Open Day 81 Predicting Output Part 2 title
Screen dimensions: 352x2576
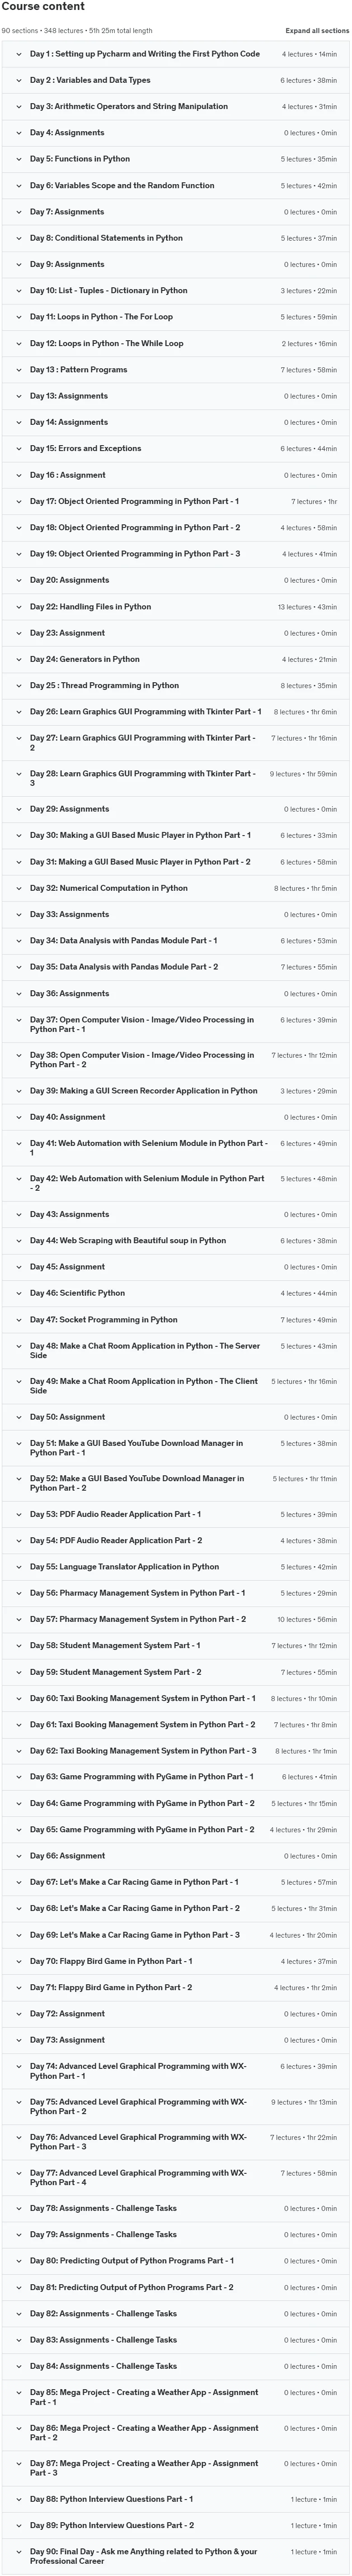point(132,2288)
